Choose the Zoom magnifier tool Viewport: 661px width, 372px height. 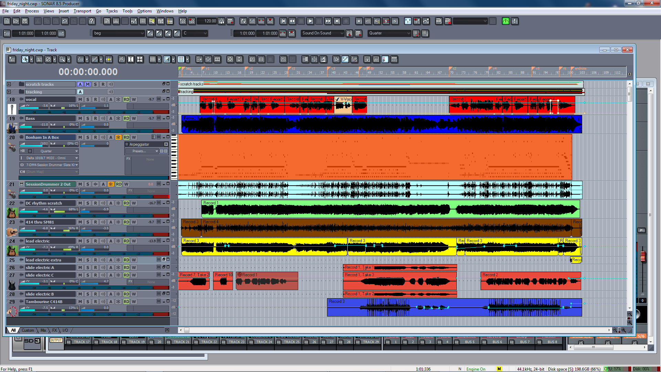[62, 59]
